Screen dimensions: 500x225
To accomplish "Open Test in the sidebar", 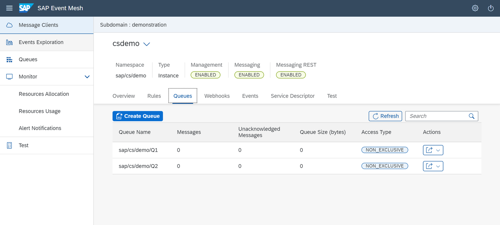I will click(47, 145).
